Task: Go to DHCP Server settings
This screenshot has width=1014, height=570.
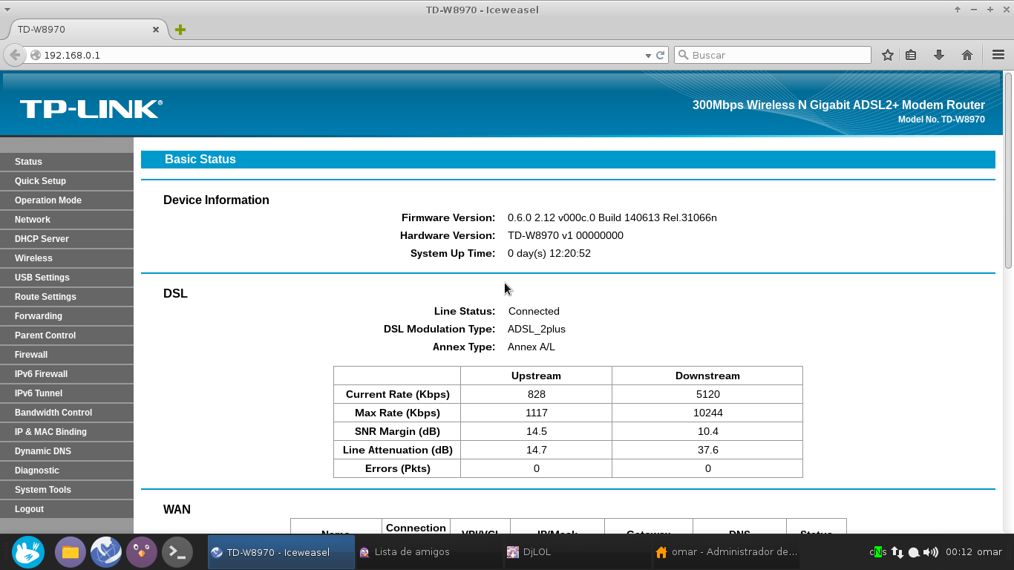Action: [67, 239]
